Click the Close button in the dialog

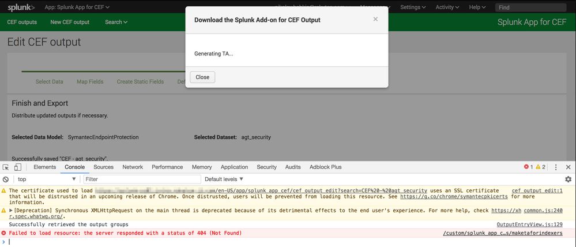pyautogui.click(x=202, y=77)
